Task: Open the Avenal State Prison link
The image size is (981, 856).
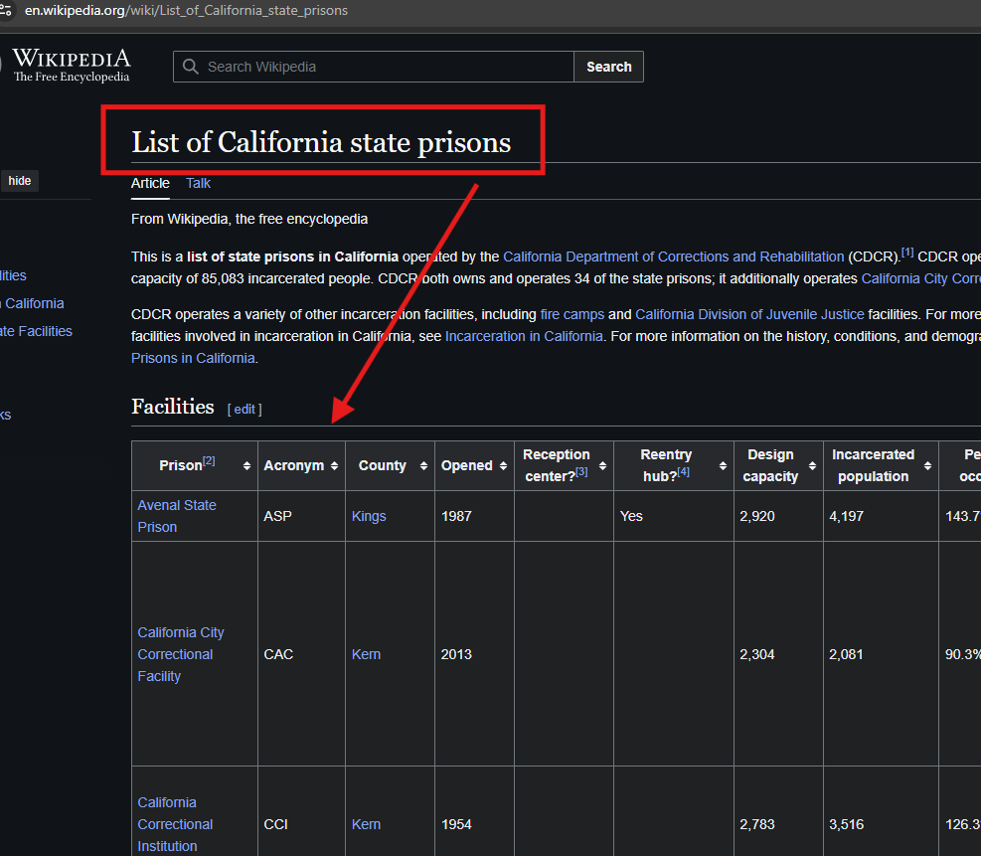Action: coord(177,516)
